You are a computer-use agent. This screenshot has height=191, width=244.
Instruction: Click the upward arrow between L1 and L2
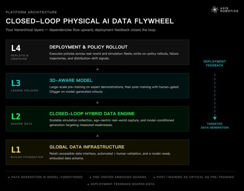point(97,136)
